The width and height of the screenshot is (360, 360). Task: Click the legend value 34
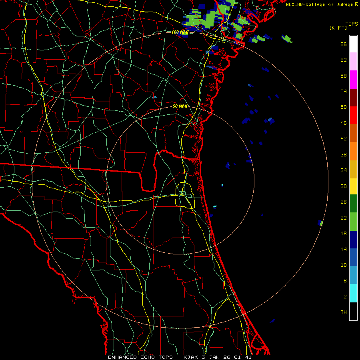[344, 170]
